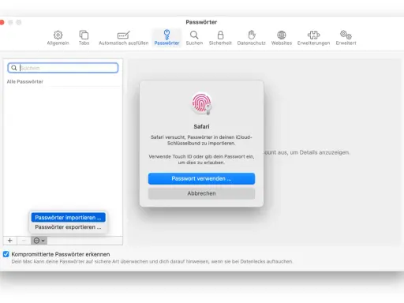The width and height of the screenshot is (404, 303).
Task: Click the Passwort verwenden button
Action: click(x=201, y=178)
